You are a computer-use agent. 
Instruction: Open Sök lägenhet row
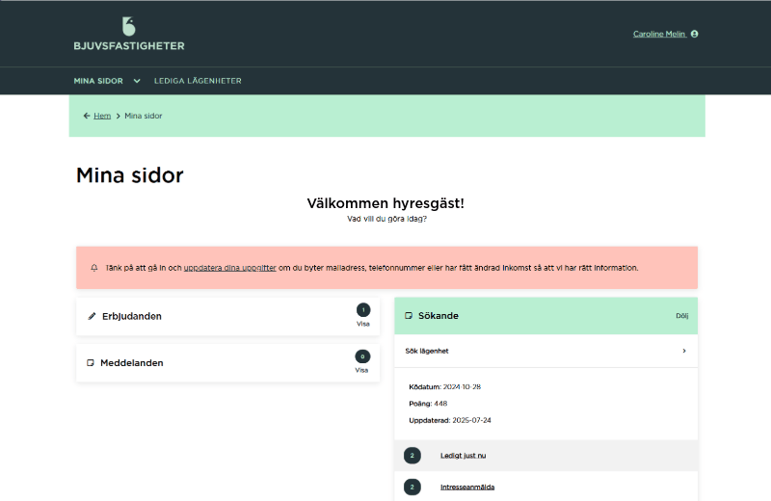click(545, 351)
